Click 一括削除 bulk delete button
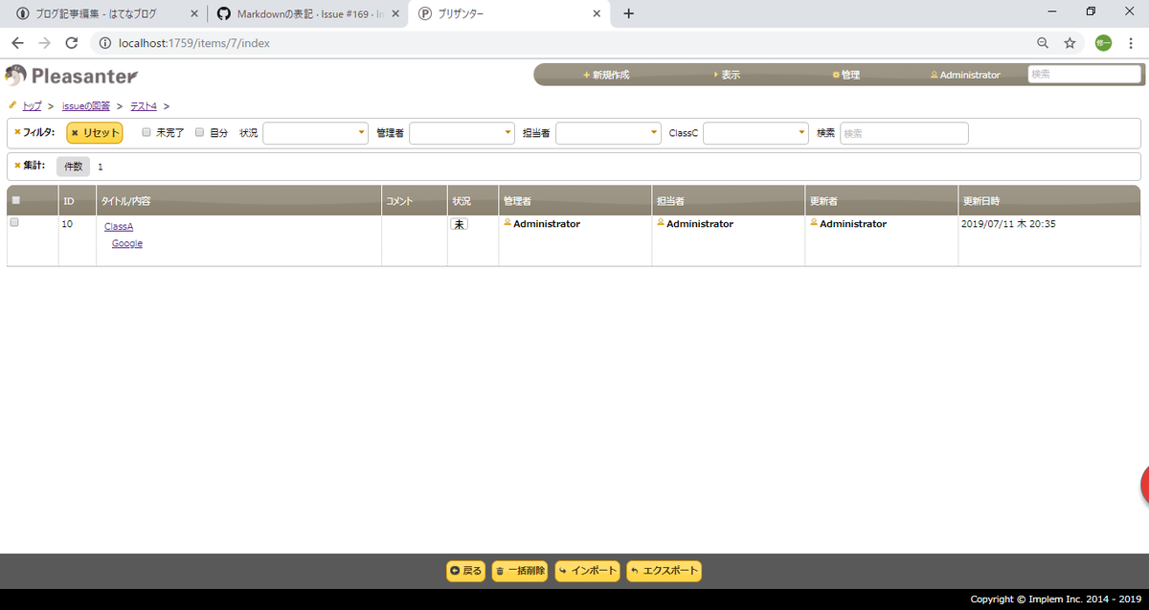The height and width of the screenshot is (610, 1149). pyautogui.click(x=520, y=571)
